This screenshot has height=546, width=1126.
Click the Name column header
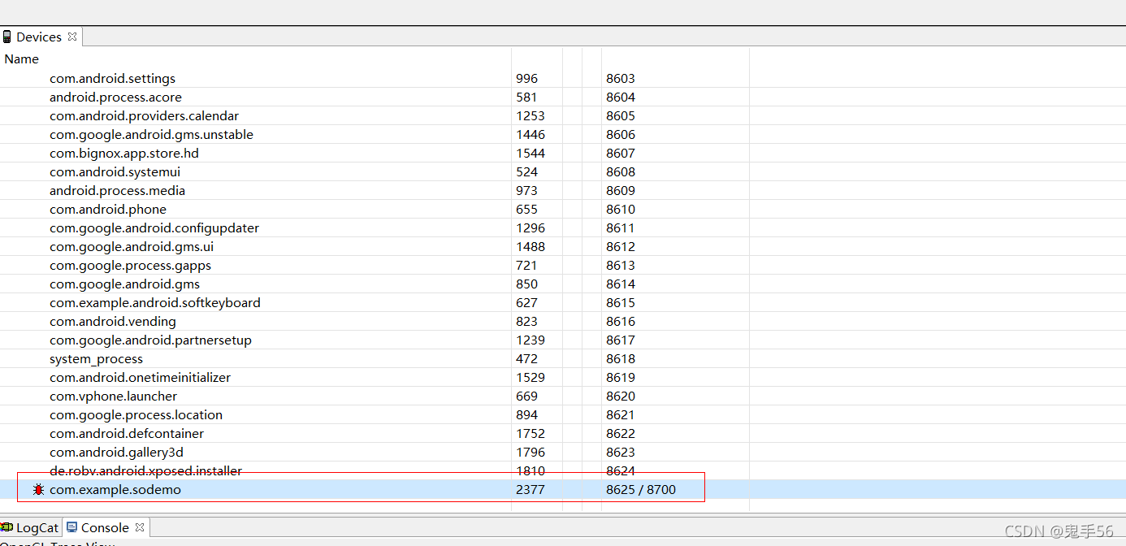[22, 59]
